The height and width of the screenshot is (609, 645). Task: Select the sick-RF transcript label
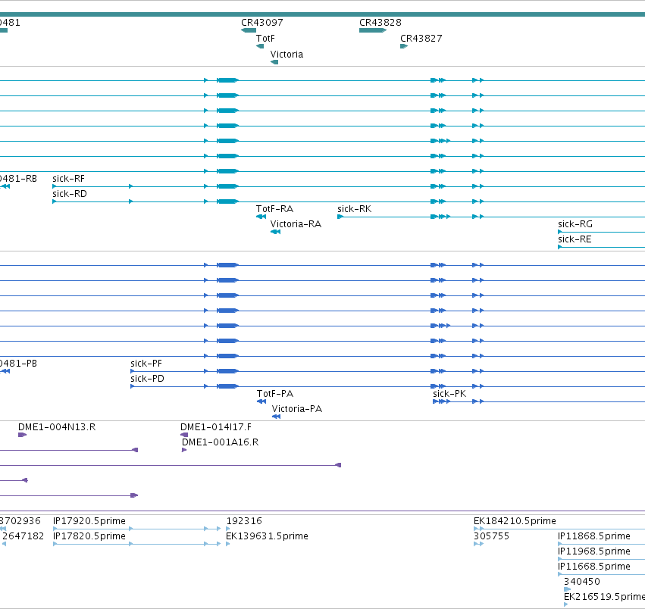tap(69, 179)
